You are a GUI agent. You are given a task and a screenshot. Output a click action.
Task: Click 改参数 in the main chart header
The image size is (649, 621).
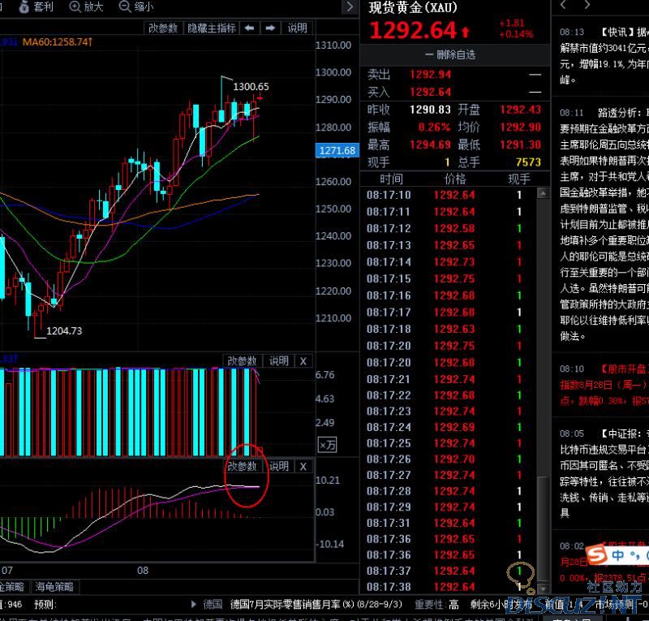163,28
